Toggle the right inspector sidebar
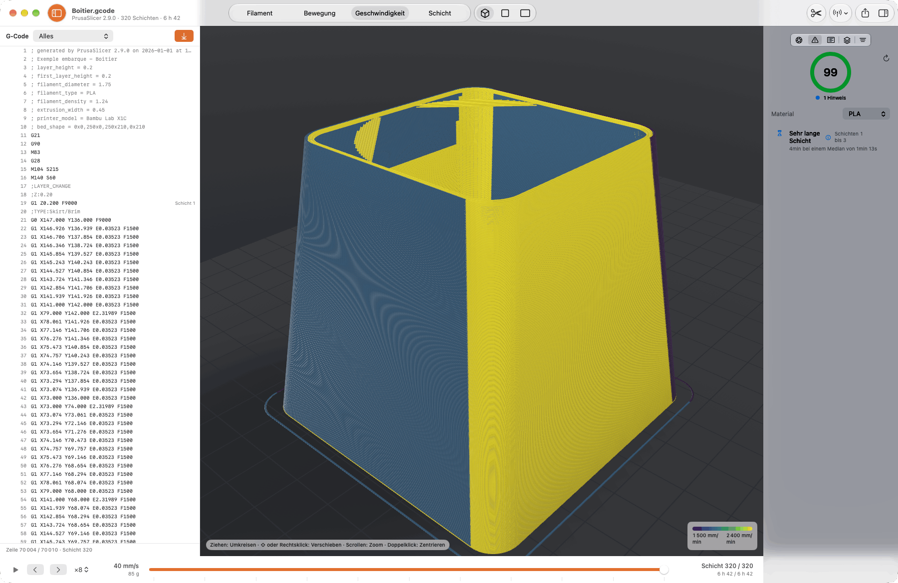Image resolution: width=898 pixels, height=583 pixels. click(883, 13)
